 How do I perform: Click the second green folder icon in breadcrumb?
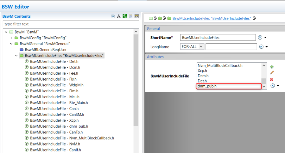pos(169,18)
